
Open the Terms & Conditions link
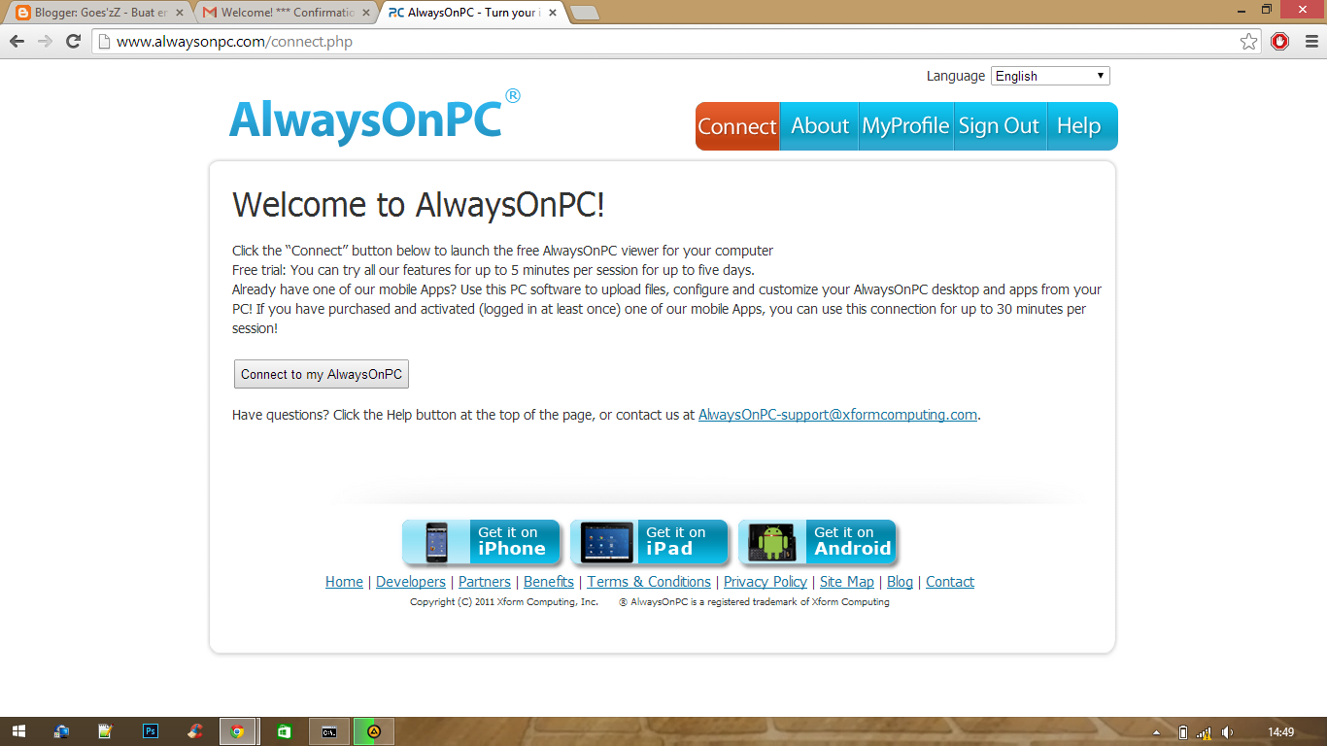pos(649,582)
